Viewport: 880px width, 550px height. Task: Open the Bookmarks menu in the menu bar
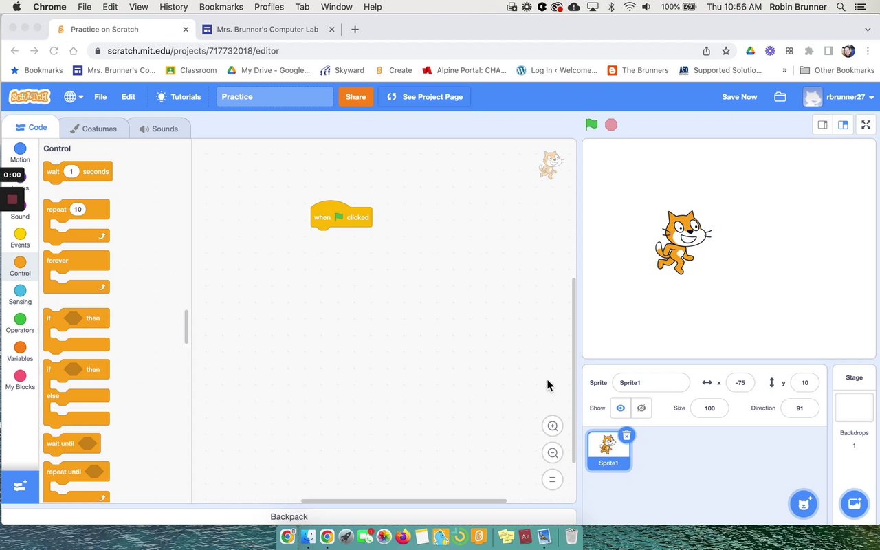tap(221, 7)
